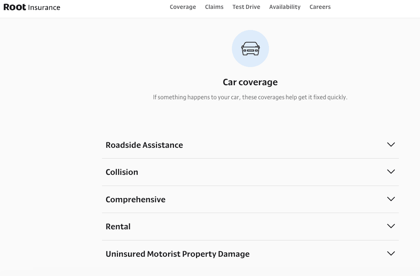420x276 pixels.
Task: Click the chevron beside Uninsured Motorist Property Damage
Action: point(391,253)
